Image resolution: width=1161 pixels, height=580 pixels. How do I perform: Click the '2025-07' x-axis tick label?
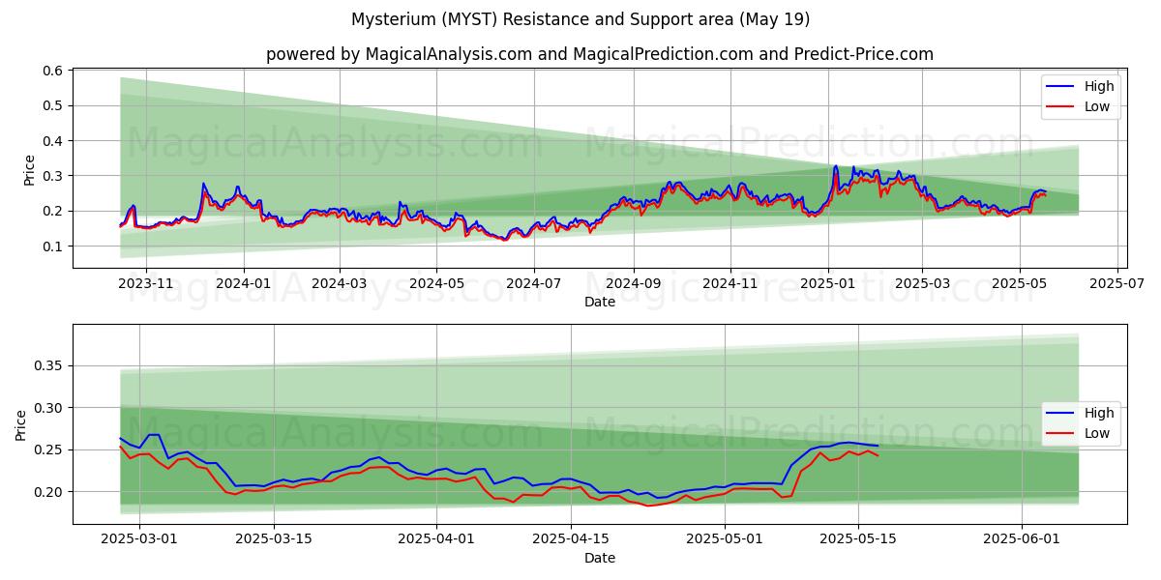[x=1116, y=284]
